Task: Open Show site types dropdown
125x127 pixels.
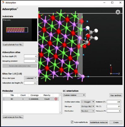Action: [x=30, y=78]
